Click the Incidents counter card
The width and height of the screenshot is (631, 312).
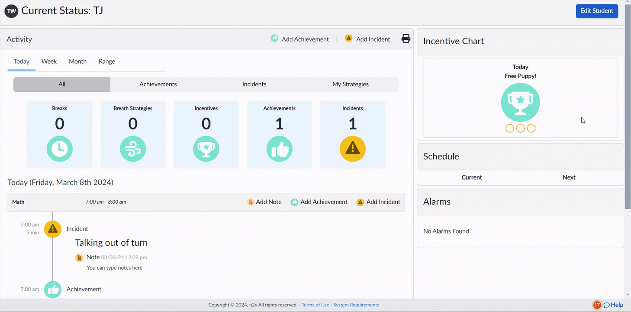(353, 135)
